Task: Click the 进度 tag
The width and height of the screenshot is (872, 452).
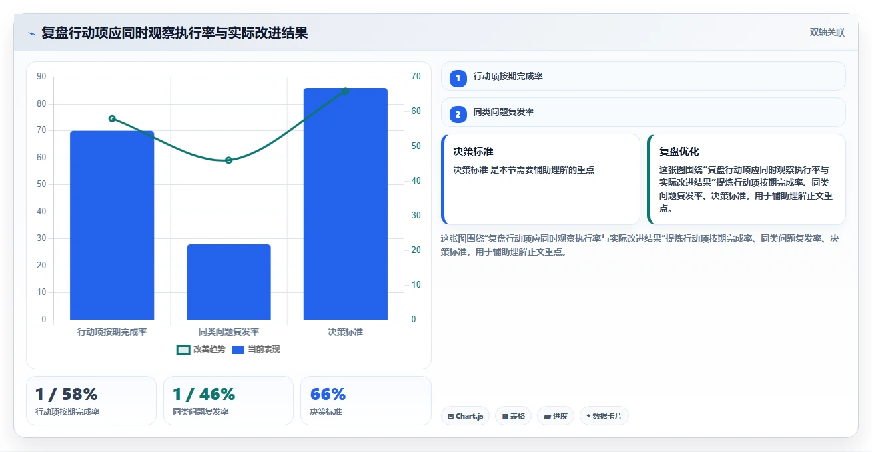Action: click(556, 416)
